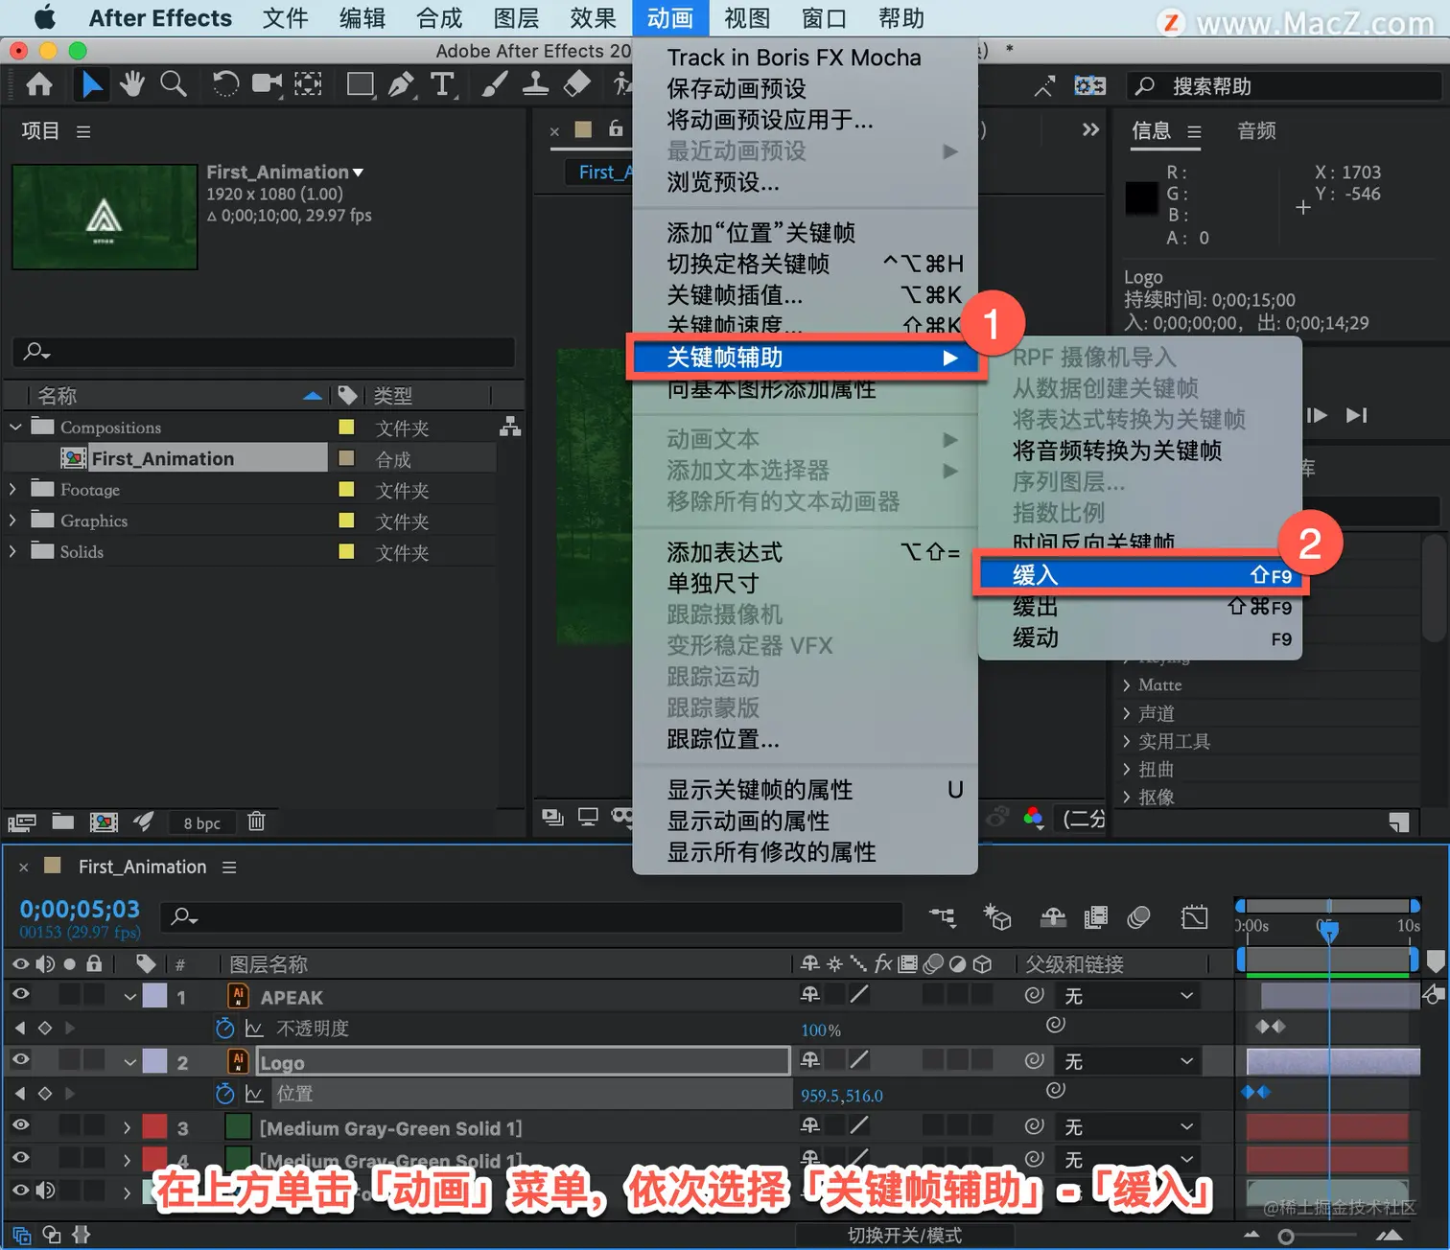1450x1250 pixels.
Task: Click the current timecode 0;00;05;03
Action: pos(80,909)
